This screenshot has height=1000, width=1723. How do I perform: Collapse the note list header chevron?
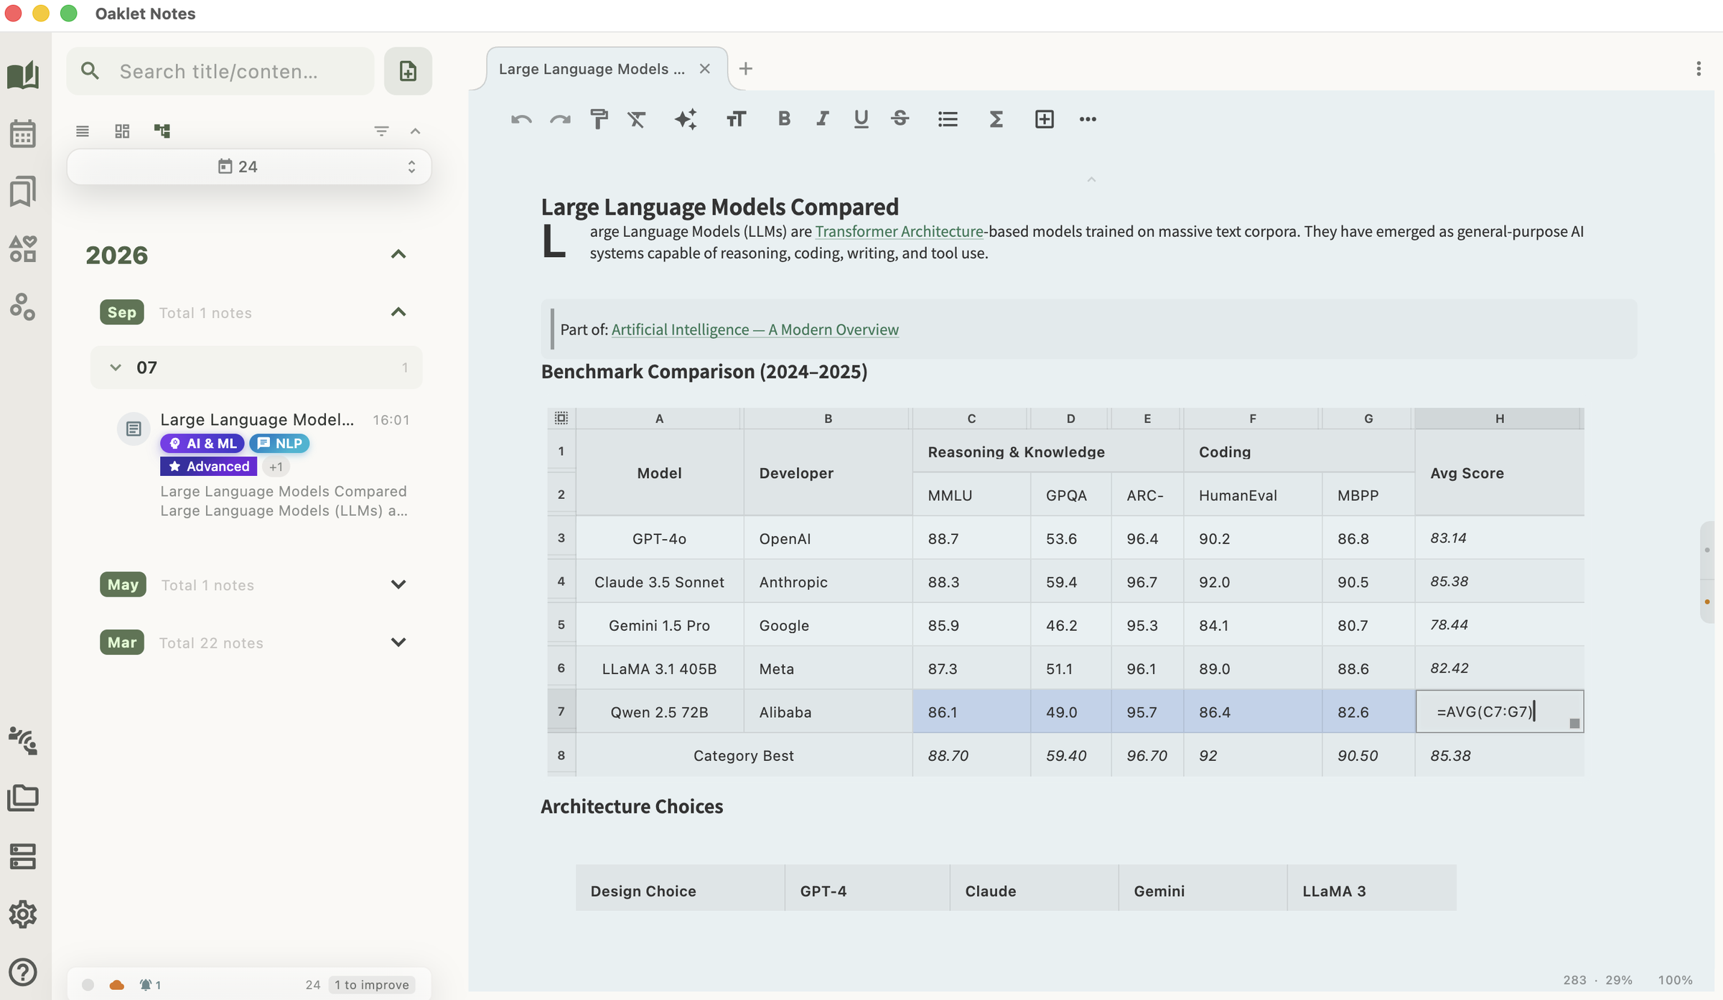tap(415, 131)
